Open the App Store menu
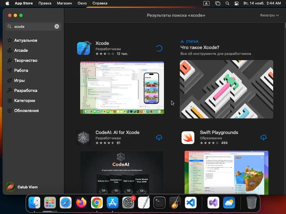This screenshot has width=286, height=214. (24, 3)
